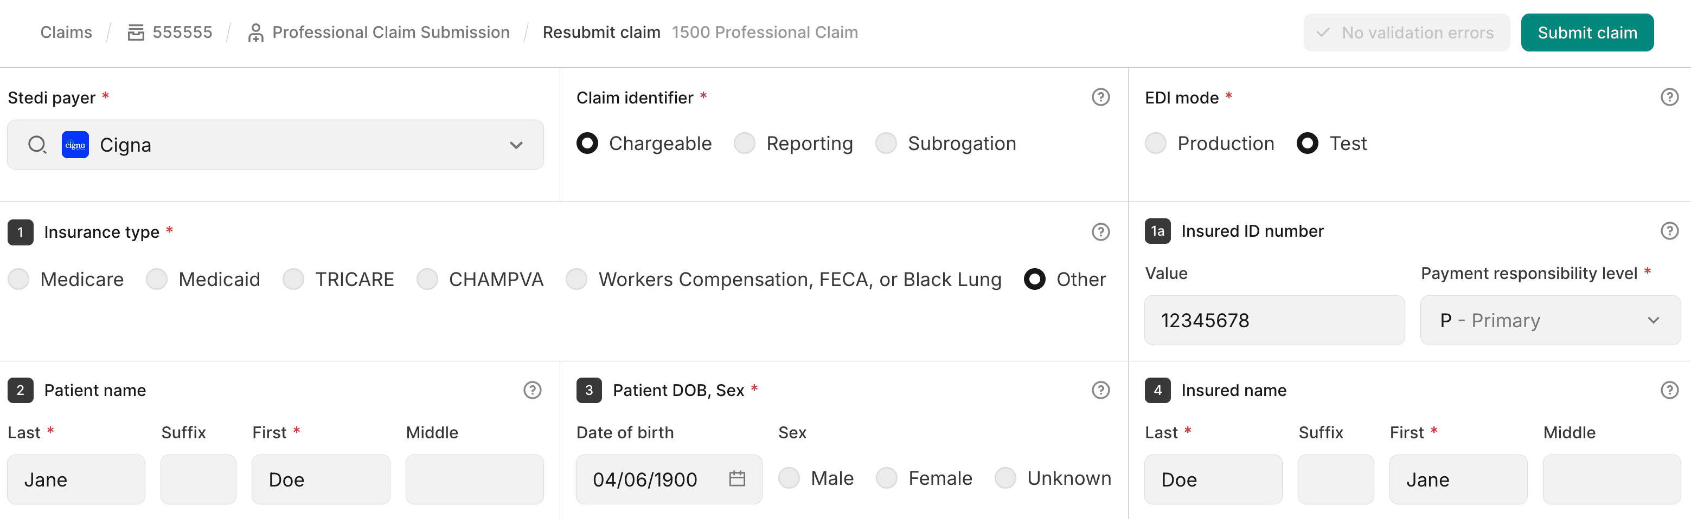
Task: Expand the Stedi payer dropdown chevron
Action: point(516,144)
